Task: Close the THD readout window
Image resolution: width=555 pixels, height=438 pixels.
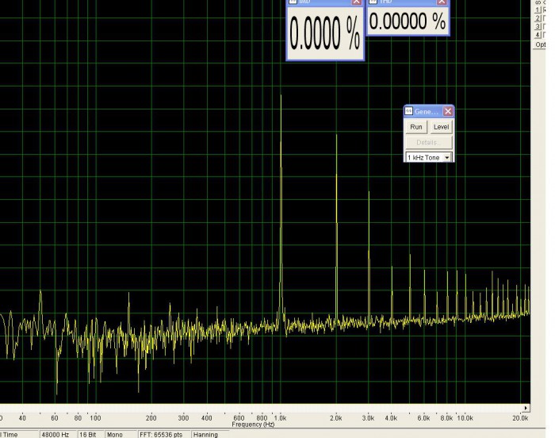Action: (x=442, y=2)
